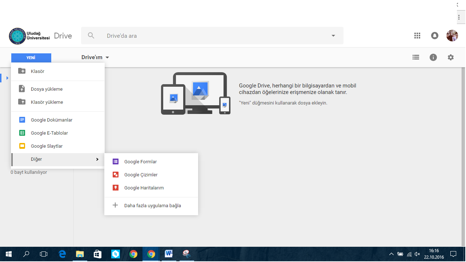
Task: Open the Drive'ım dropdown
Action: (95, 57)
